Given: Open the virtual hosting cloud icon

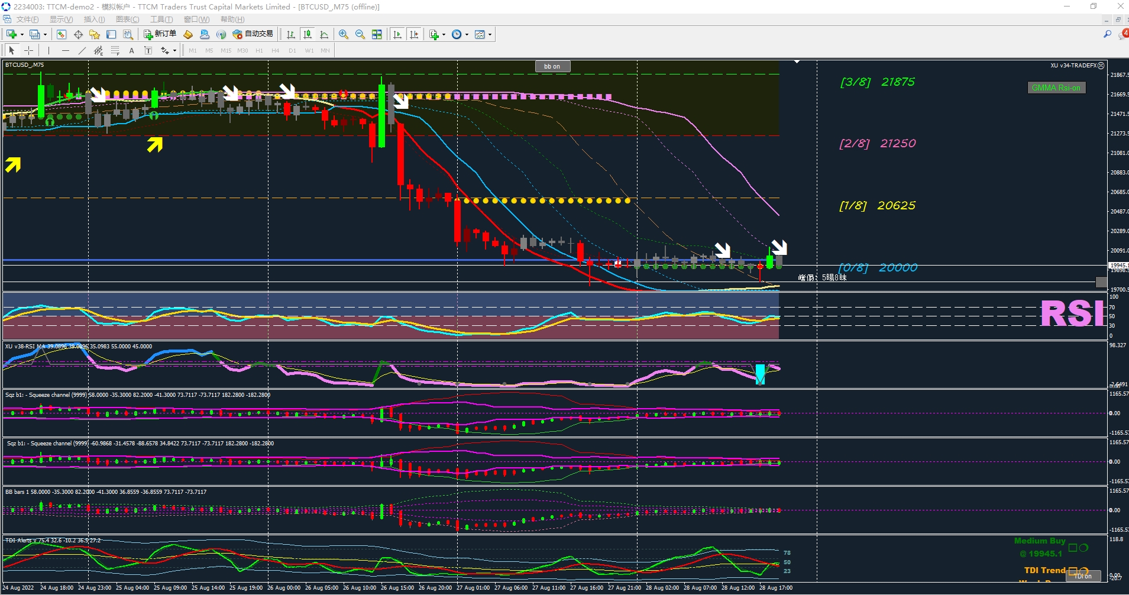Looking at the screenshot, I should (205, 34).
